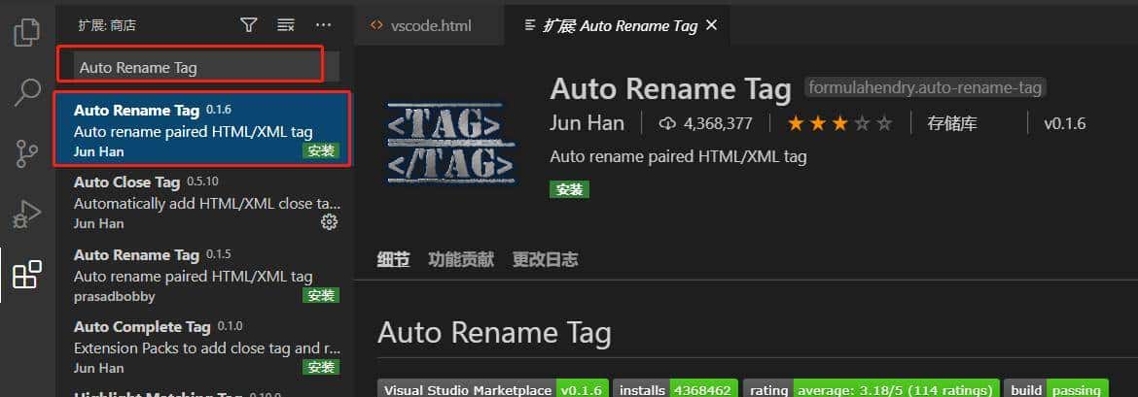Open the Run and Debug view
Image resolution: width=1138 pixels, height=397 pixels.
27,215
